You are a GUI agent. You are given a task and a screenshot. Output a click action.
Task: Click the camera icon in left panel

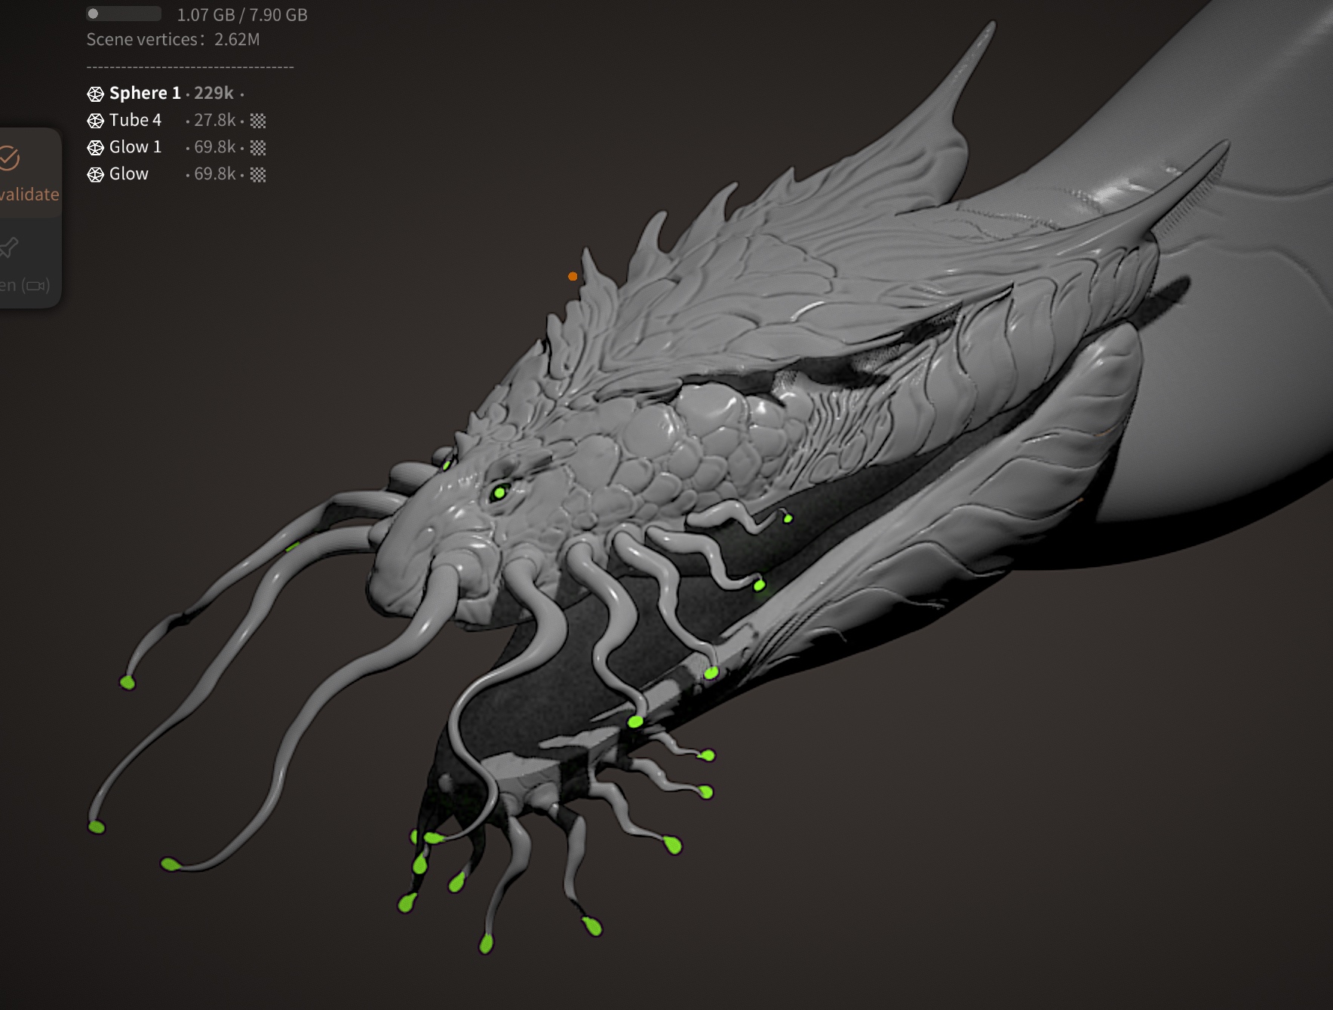pos(35,285)
